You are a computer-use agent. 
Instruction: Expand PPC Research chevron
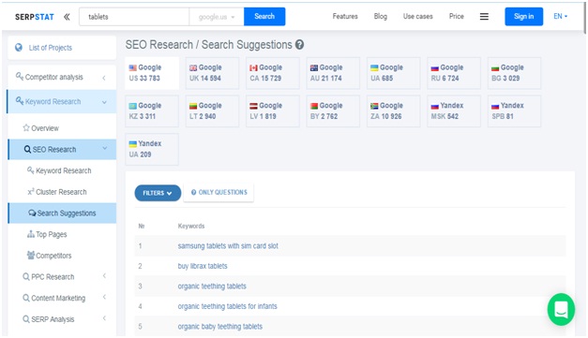104,276
